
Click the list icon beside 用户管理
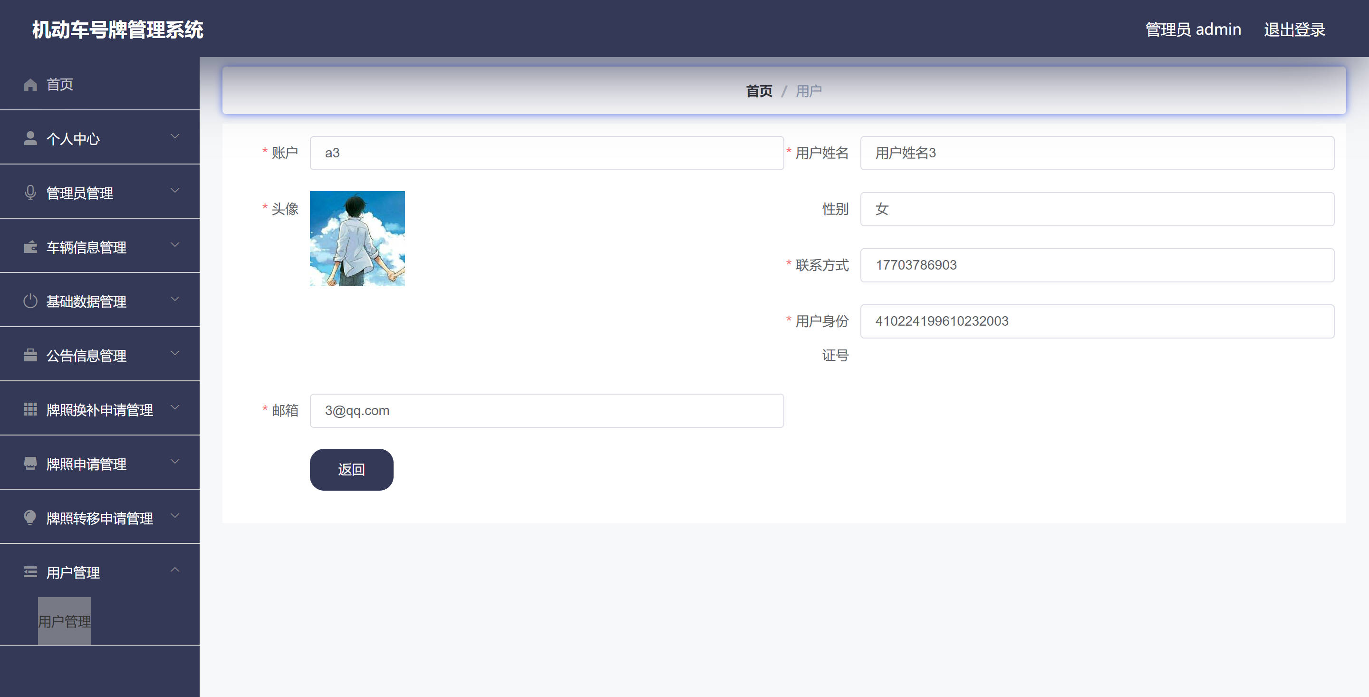click(30, 572)
